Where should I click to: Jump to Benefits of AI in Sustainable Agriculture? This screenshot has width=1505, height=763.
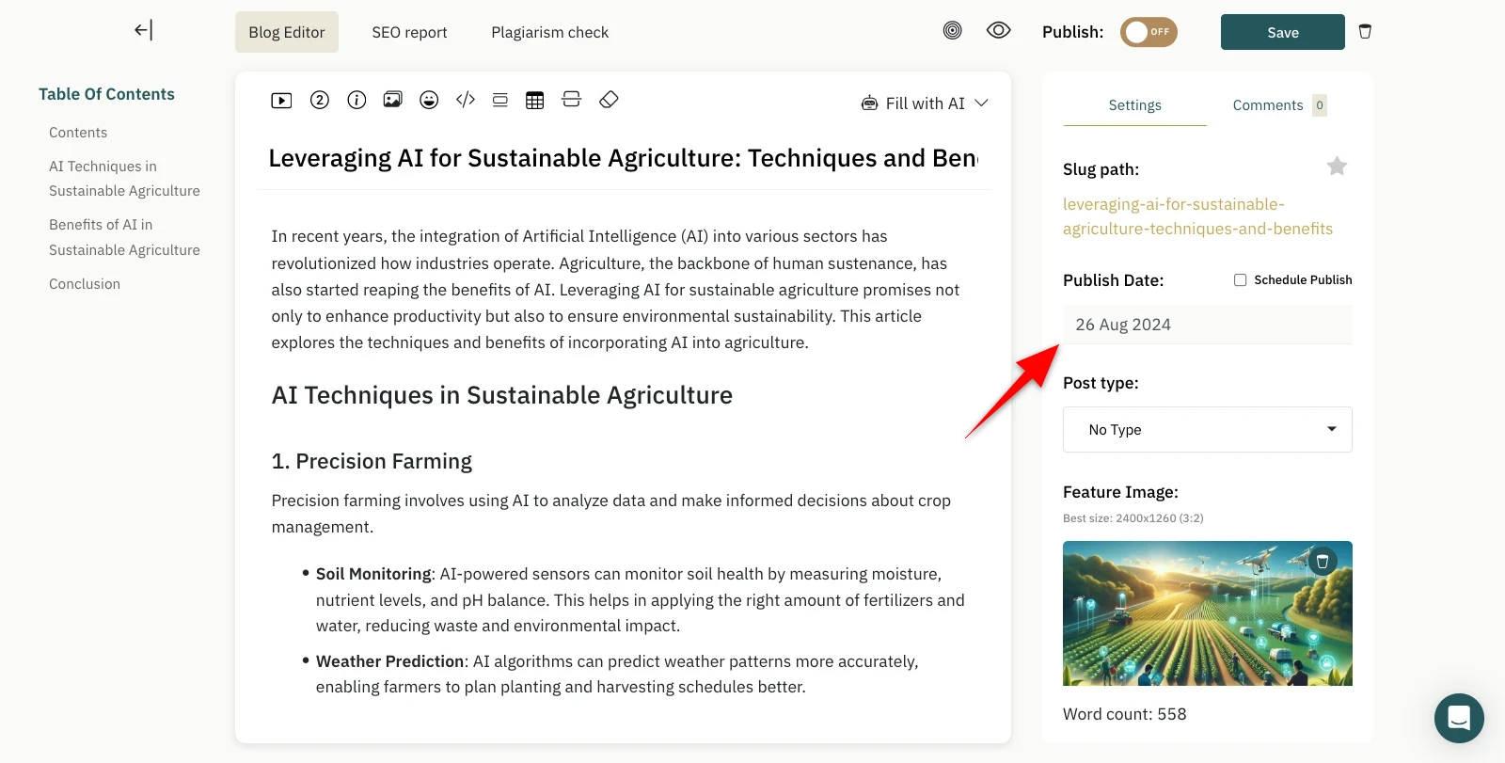click(x=124, y=237)
